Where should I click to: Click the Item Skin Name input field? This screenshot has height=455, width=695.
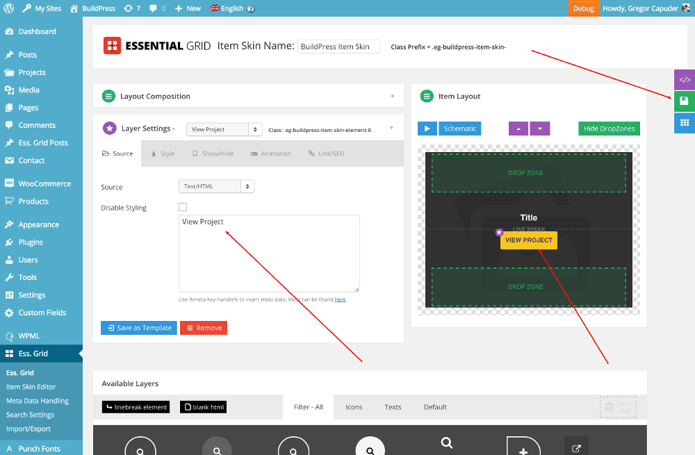point(338,47)
